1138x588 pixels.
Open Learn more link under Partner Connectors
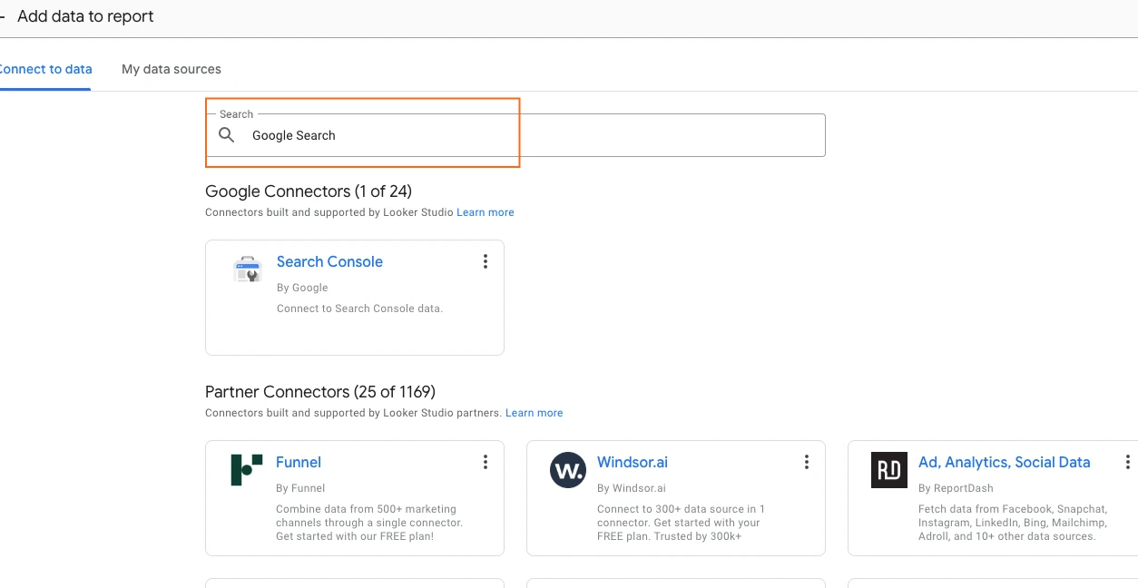point(535,413)
